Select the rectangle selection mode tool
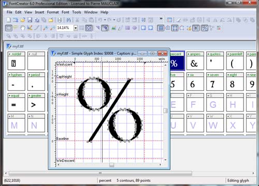 coord(9,28)
